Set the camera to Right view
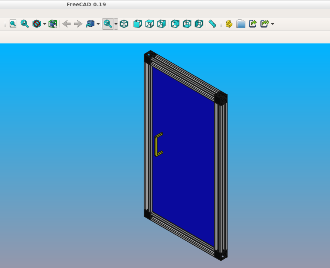 click(161, 23)
